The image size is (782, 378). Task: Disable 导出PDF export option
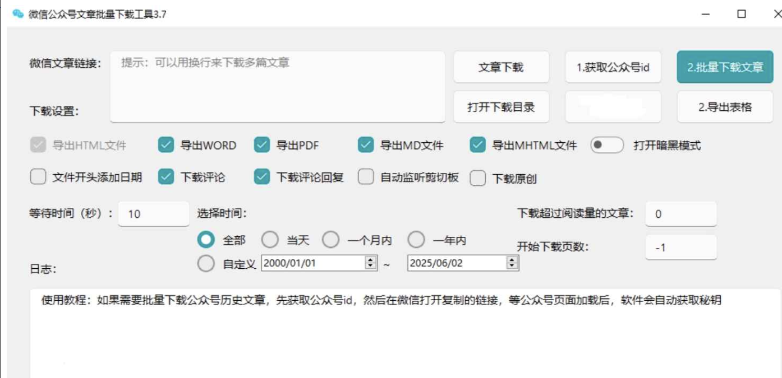(261, 144)
